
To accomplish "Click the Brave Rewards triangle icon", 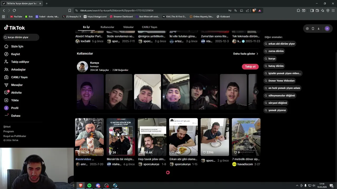I will [260, 10].
